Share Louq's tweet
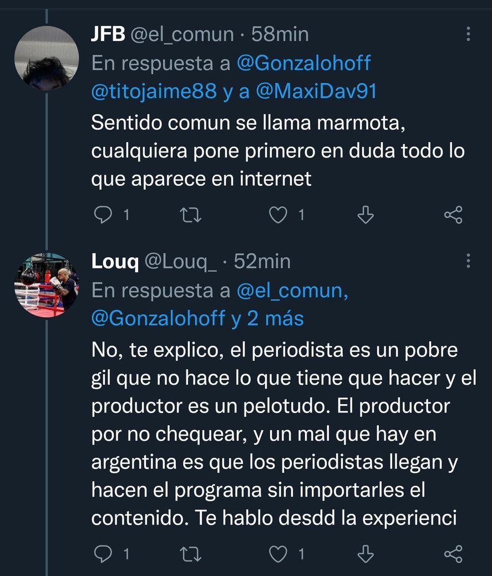The image size is (492, 576). (453, 553)
